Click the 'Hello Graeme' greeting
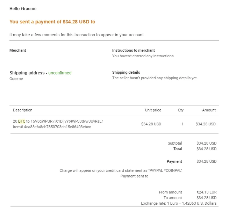 23,9
